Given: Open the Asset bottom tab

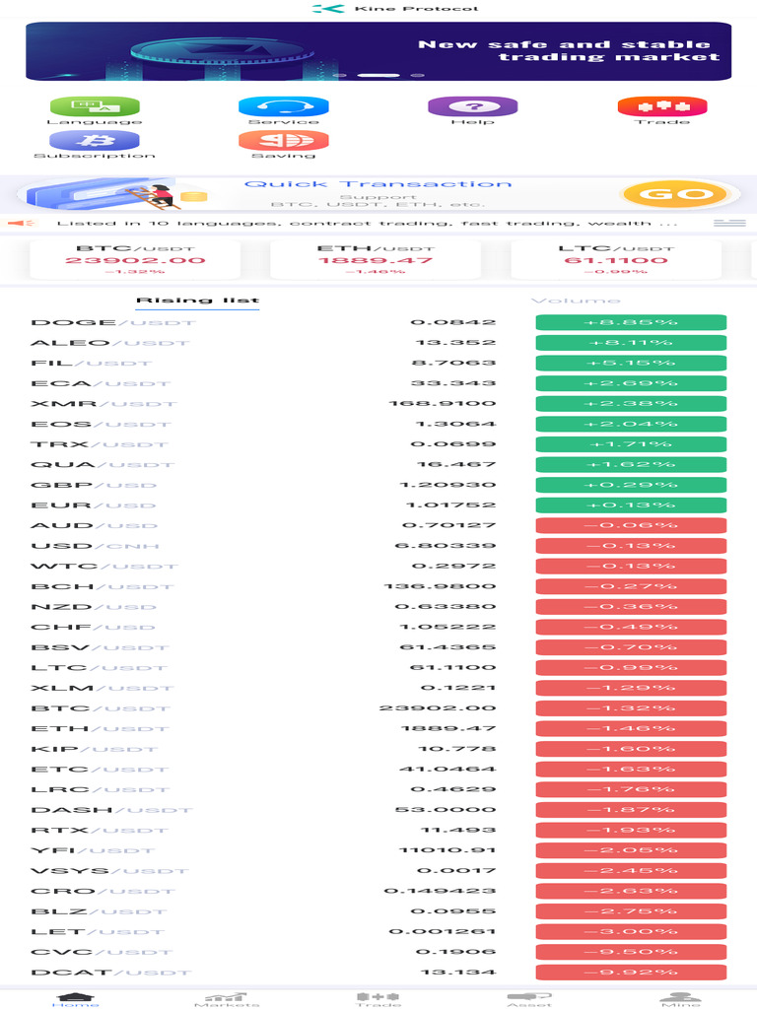Looking at the screenshot, I should (x=529, y=999).
